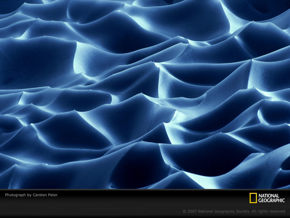Viewport: 290px width, 218px height.
Task: Select the 'Photograph by Carsten Peter' credit
Action: 31,195
